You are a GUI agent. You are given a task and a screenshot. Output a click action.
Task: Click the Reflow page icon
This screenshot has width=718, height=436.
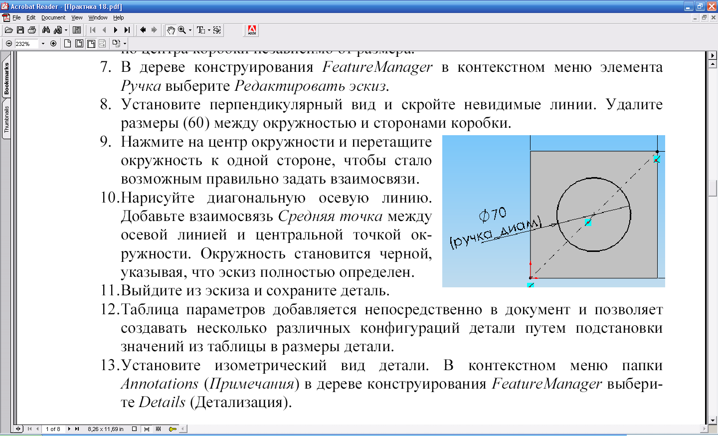tap(102, 44)
